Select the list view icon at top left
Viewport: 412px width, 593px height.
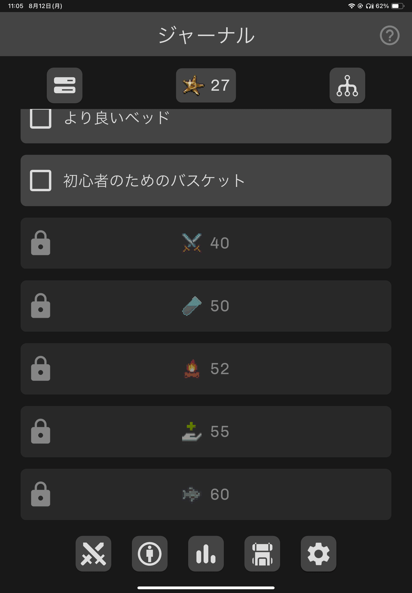(64, 85)
